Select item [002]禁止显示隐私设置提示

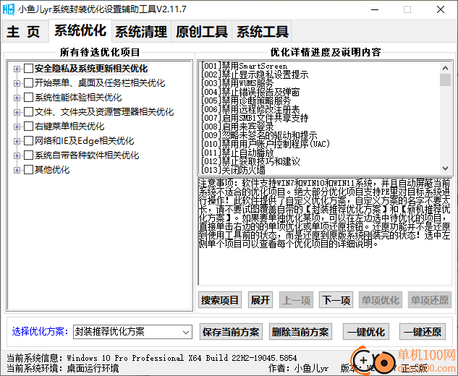tap(255, 74)
